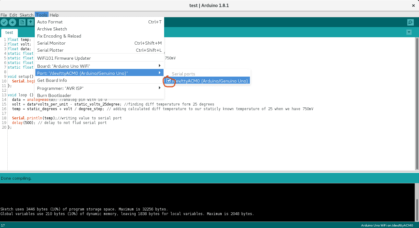
Task: Click Fix Encoding & Reload
Action: (59, 36)
